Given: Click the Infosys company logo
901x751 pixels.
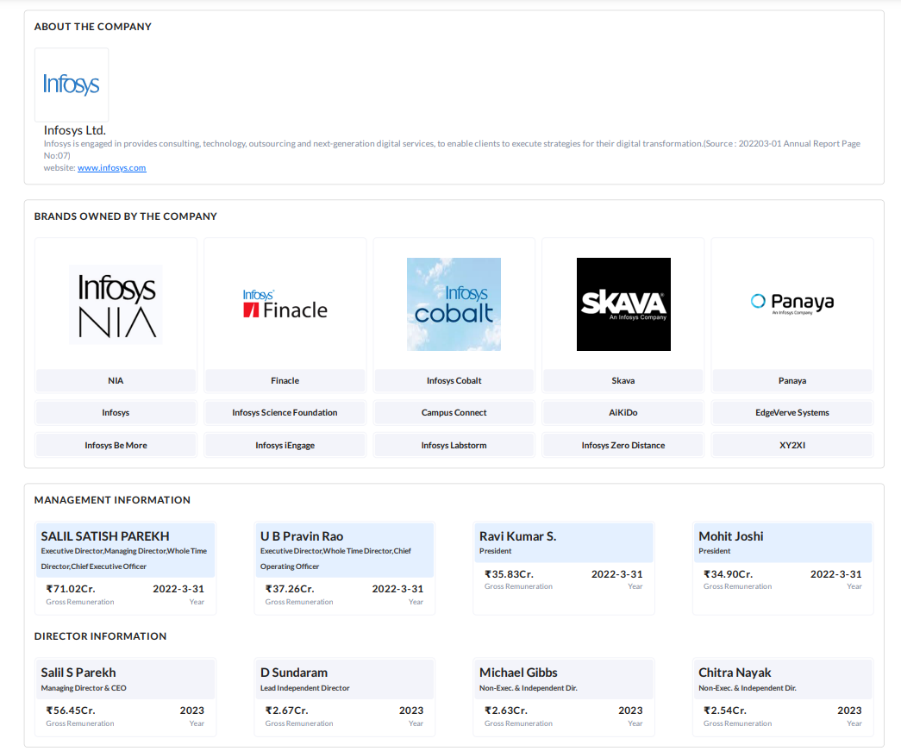Looking at the screenshot, I should coord(72,84).
